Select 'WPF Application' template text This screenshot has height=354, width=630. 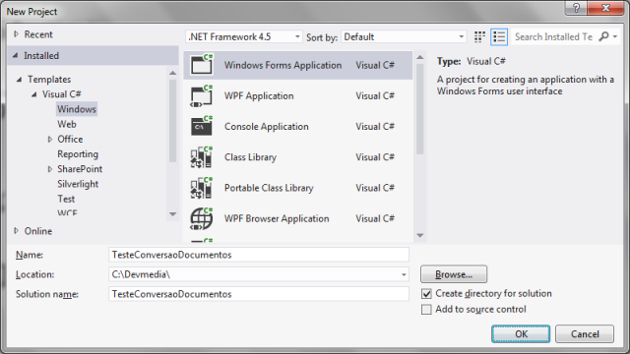pyautogui.click(x=259, y=96)
